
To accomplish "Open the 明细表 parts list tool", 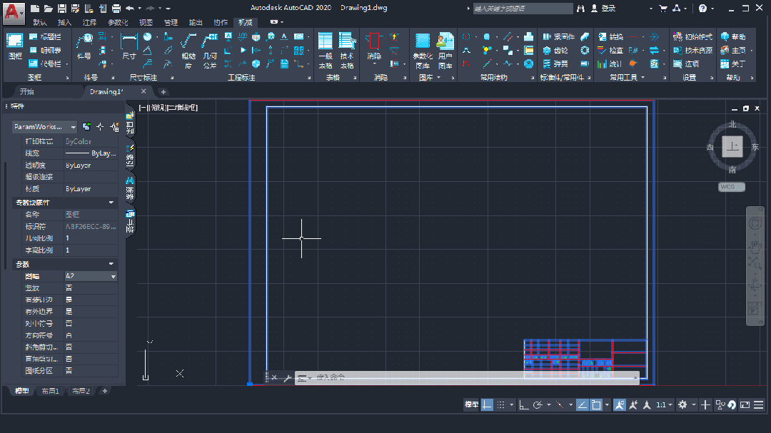I will [45, 50].
